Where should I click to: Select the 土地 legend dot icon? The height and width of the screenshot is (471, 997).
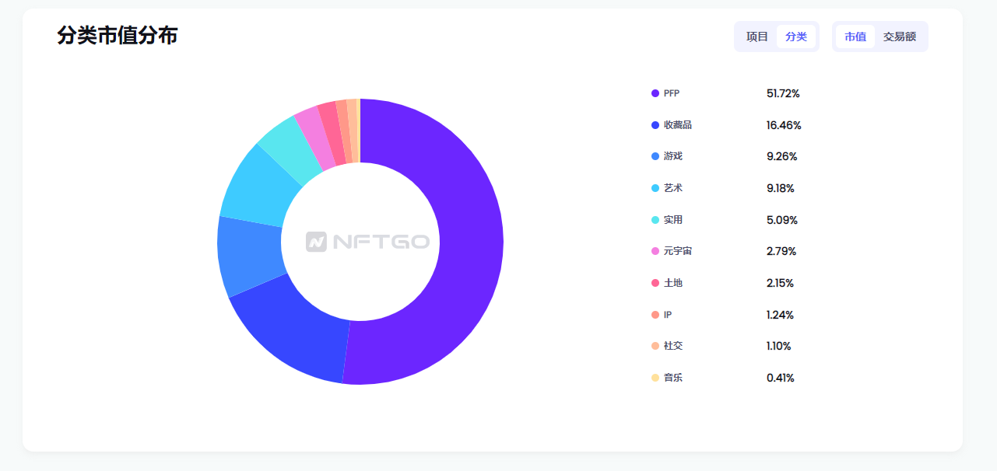tap(655, 282)
